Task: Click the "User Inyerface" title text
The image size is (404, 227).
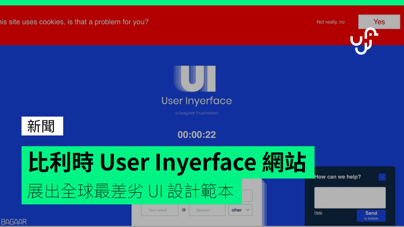Action: tap(196, 101)
